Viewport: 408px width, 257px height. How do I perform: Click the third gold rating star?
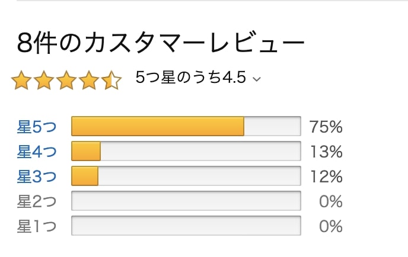(x=66, y=80)
